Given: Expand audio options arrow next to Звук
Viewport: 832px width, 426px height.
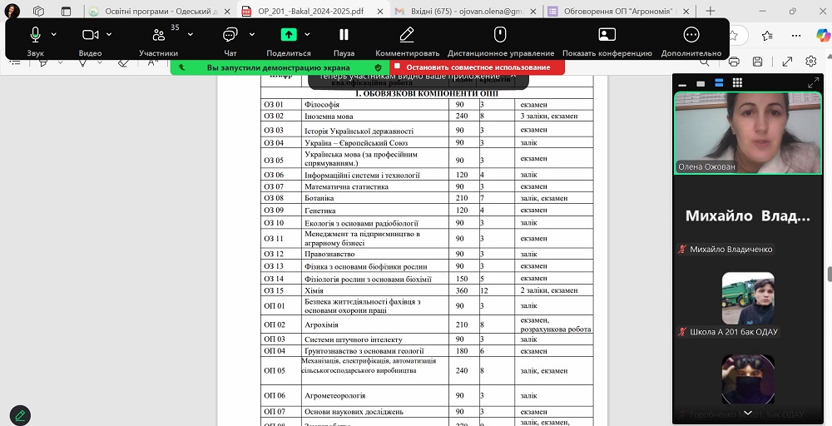Looking at the screenshot, I should pyautogui.click(x=54, y=35).
